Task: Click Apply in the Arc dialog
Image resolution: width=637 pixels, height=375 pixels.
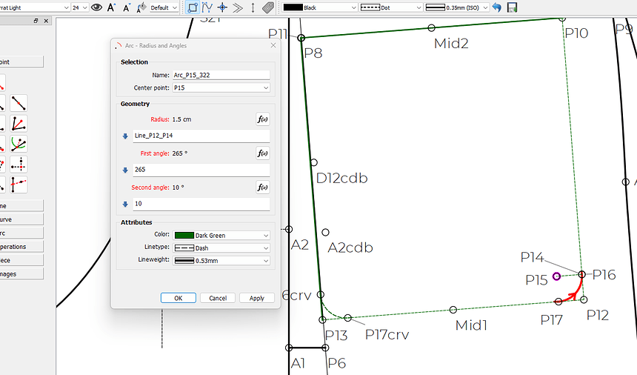Action: 256,298
